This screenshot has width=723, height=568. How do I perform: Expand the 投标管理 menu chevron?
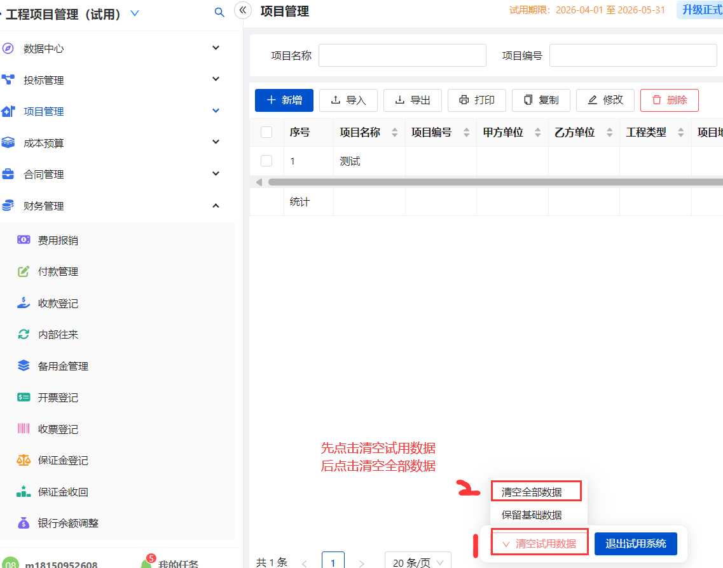coord(216,79)
